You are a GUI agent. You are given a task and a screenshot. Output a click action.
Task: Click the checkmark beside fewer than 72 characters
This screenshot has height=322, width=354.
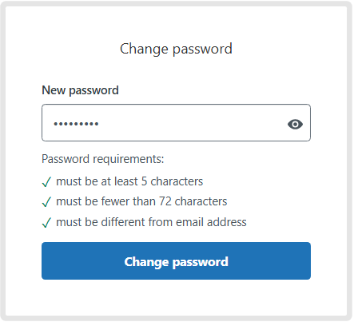click(x=46, y=202)
